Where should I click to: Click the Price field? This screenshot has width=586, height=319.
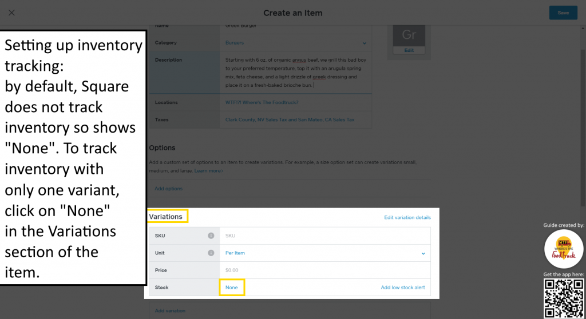[325, 270]
